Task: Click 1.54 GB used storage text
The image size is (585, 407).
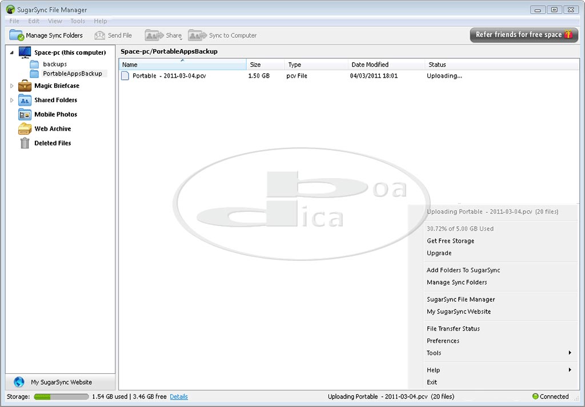Action: coord(110,397)
